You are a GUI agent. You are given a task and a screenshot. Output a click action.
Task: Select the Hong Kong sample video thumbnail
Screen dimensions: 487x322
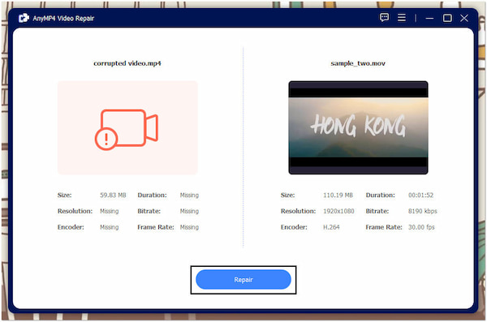coord(358,127)
